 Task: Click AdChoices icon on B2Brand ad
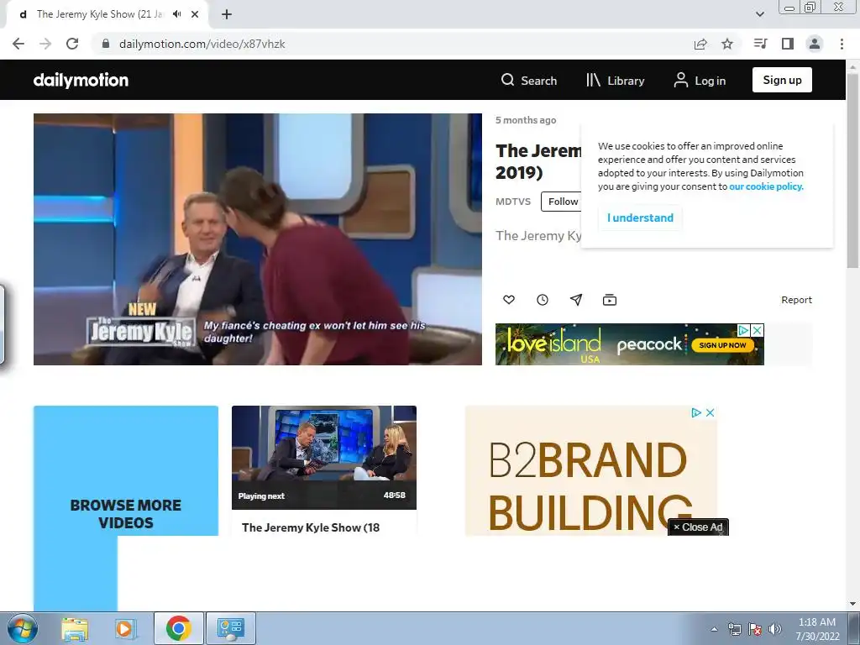696,412
